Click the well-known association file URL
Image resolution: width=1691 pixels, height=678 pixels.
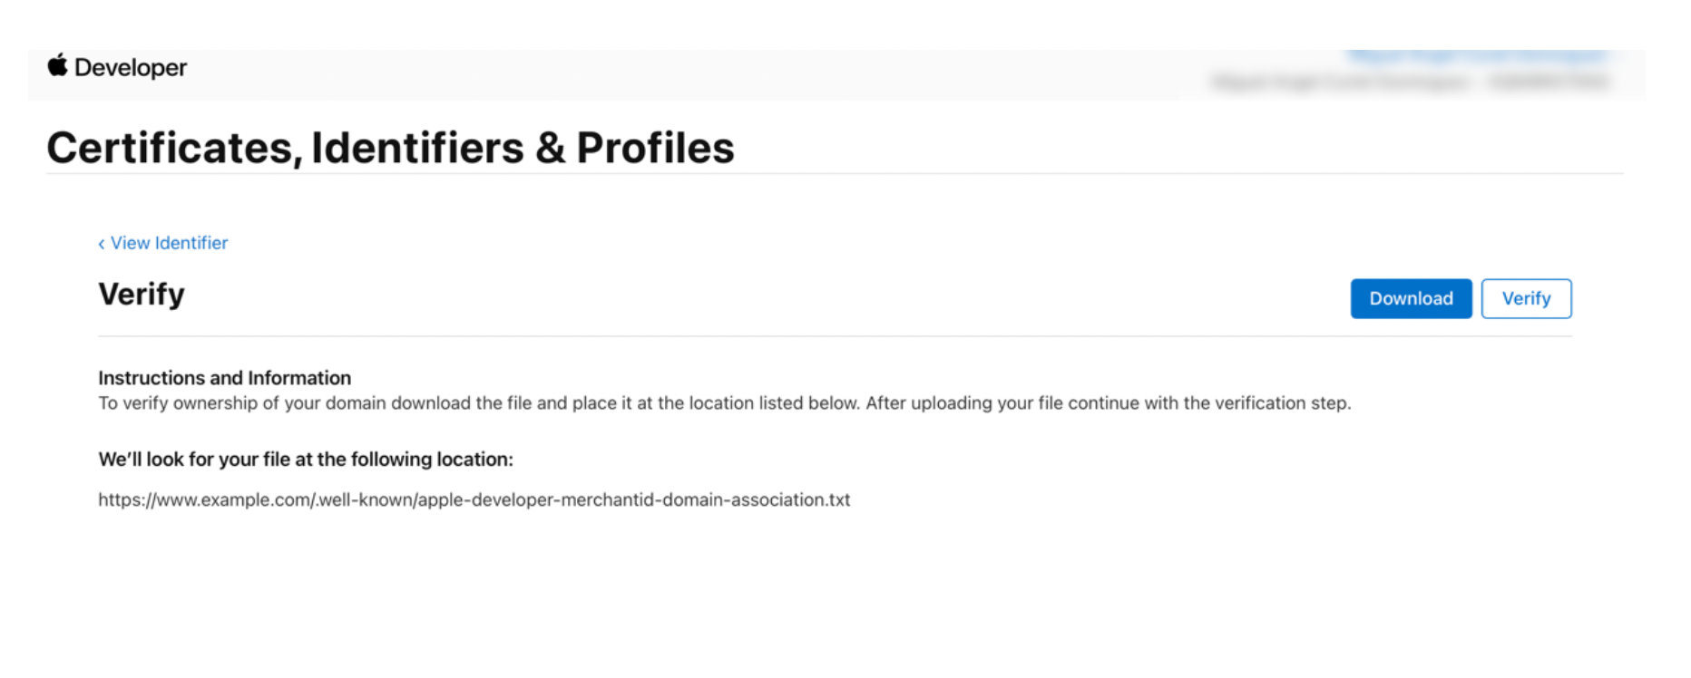[x=474, y=499]
